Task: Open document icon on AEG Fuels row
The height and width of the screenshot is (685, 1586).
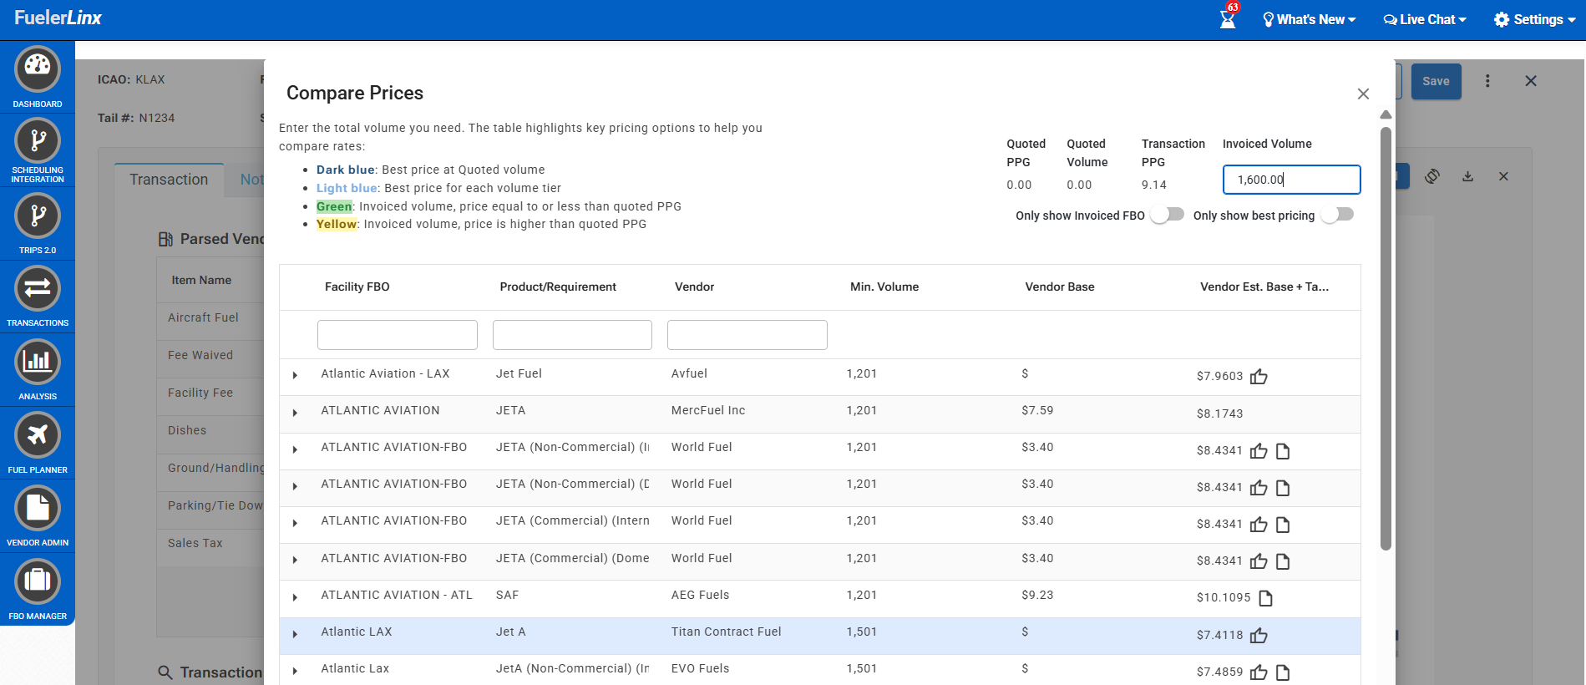Action: [x=1265, y=598]
